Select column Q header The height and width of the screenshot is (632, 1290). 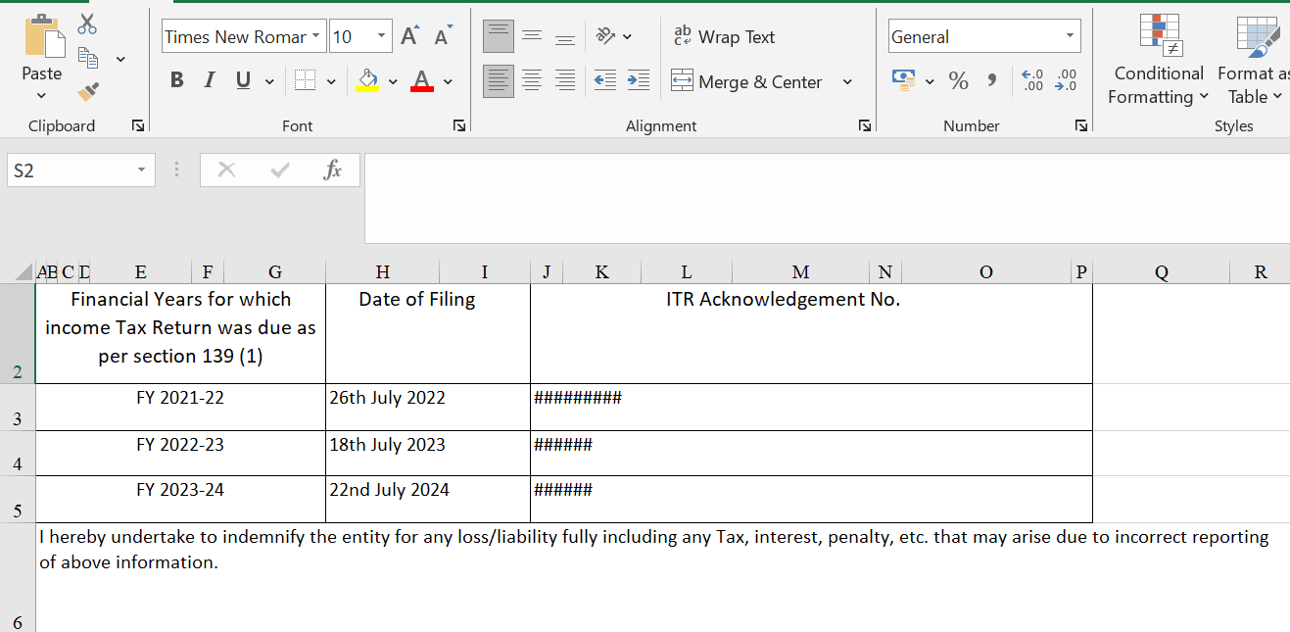(x=1162, y=272)
